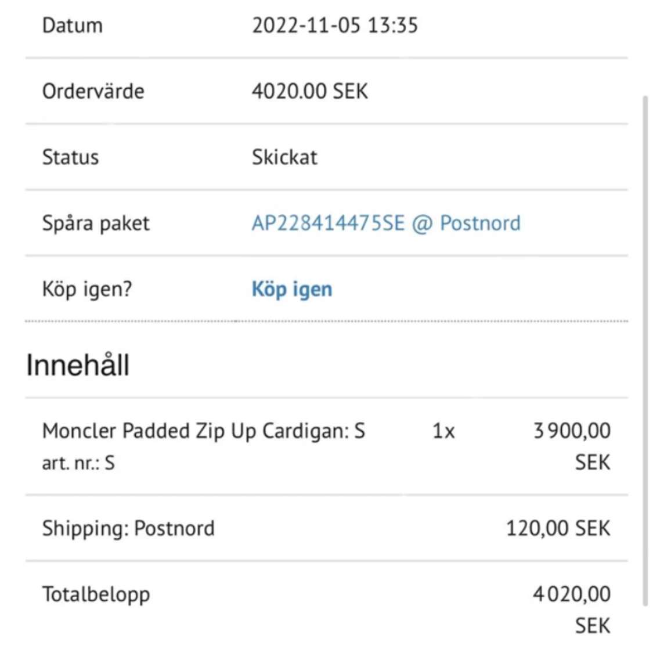The width and height of the screenshot is (653, 653).
Task: Click the 1x quantity text
Action: [443, 431]
